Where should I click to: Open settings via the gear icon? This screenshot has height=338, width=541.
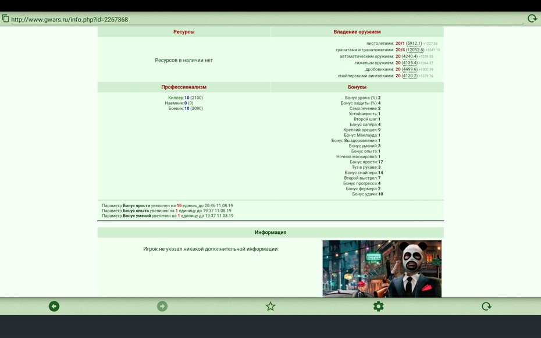(x=379, y=306)
